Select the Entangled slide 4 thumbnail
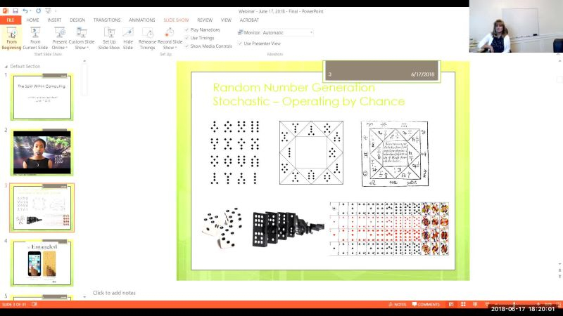Viewport: 563px width, 316px height. click(x=42, y=263)
